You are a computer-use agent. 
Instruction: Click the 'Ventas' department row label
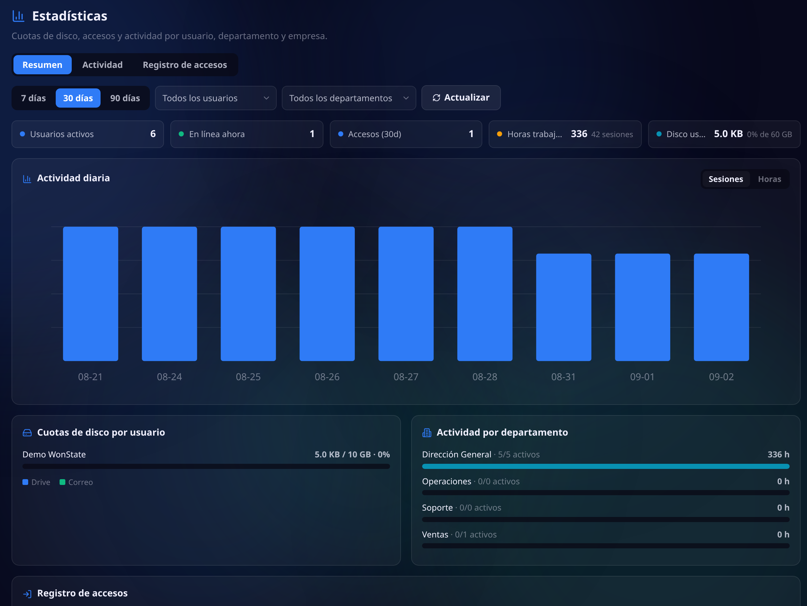pyautogui.click(x=435, y=535)
